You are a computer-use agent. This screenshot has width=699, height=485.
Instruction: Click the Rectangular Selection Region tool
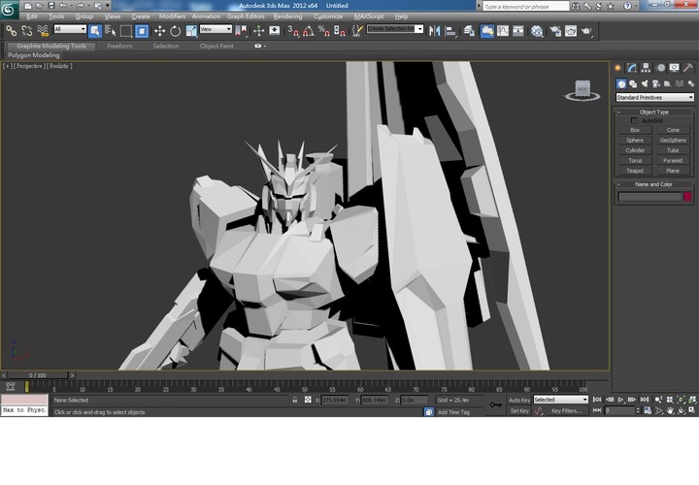(126, 31)
